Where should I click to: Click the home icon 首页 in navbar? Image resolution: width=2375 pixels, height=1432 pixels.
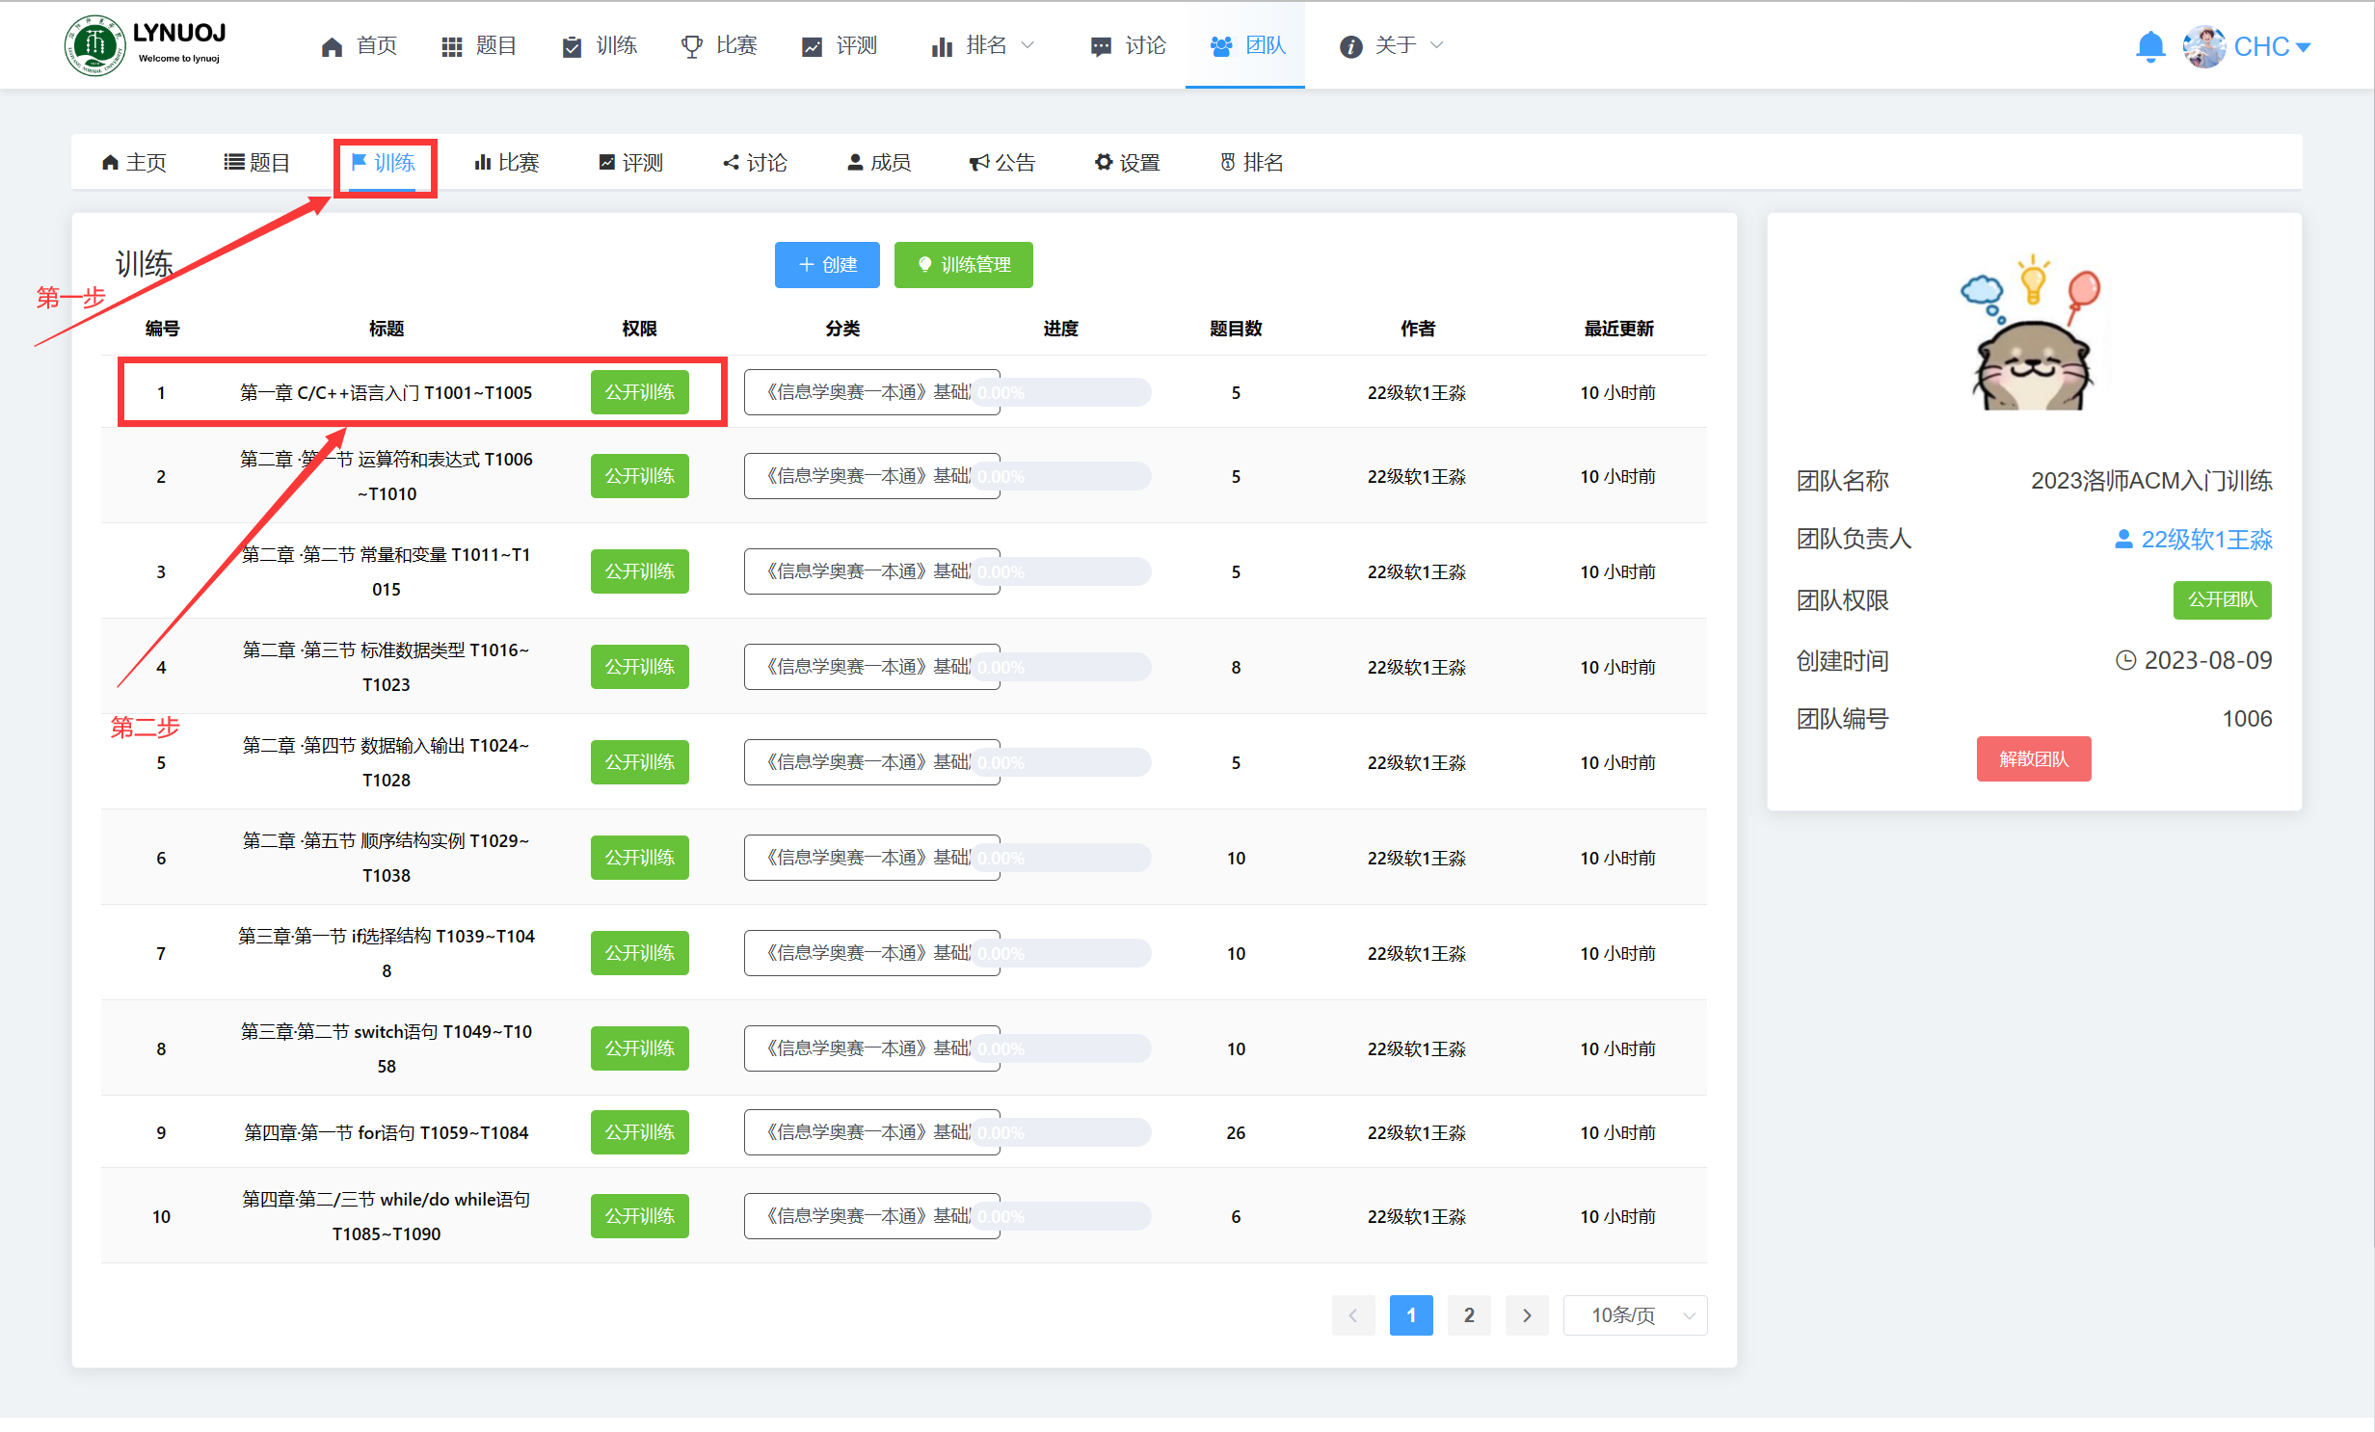[332, 46]
